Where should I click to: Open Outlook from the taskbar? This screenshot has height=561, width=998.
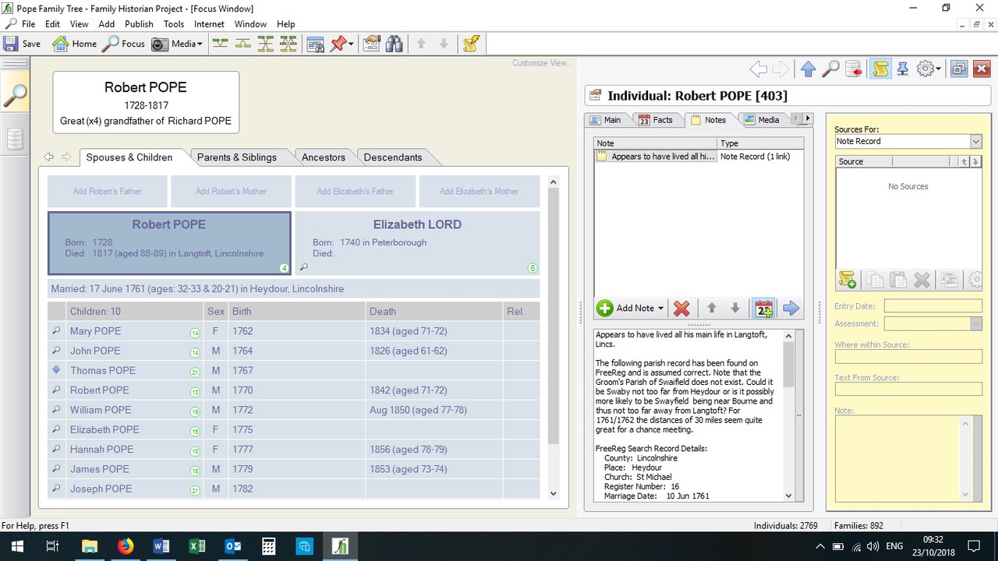(233, 546)
